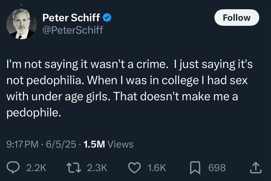Like the post with the heart icon
Viewport: 271px width, 181px height.
click(134, 168)
